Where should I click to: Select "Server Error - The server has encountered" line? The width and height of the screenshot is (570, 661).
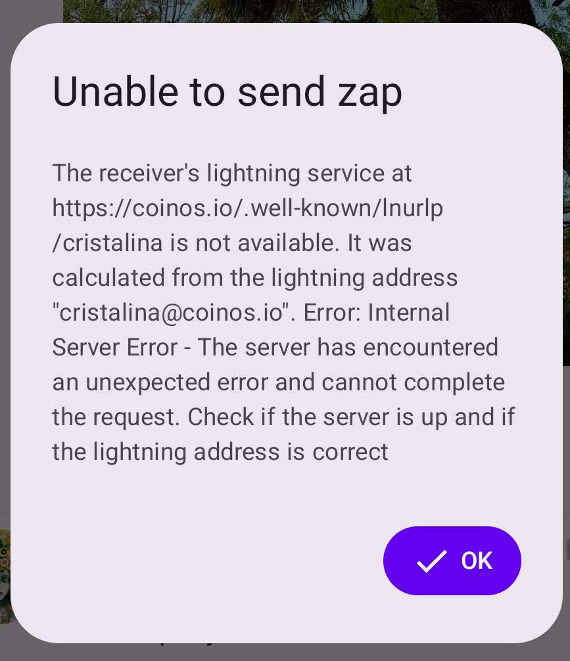[275, 348]
